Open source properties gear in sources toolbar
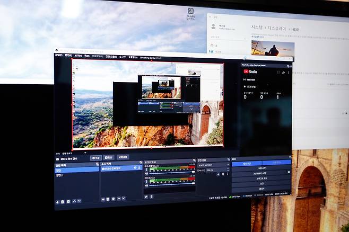The height and width of the screenshot is (232, 349). [x=114, y=199]
